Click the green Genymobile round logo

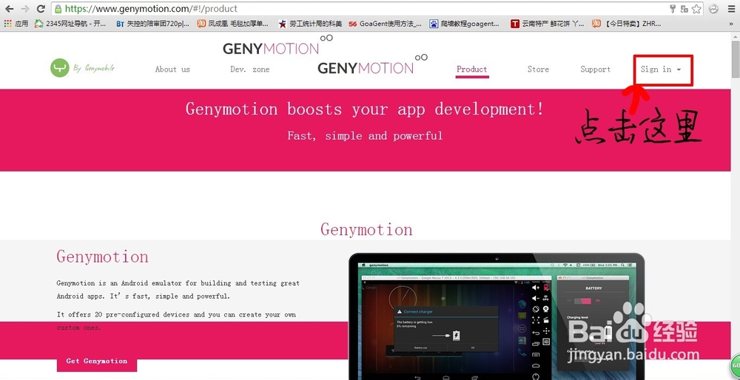click(x=60, y=68)
